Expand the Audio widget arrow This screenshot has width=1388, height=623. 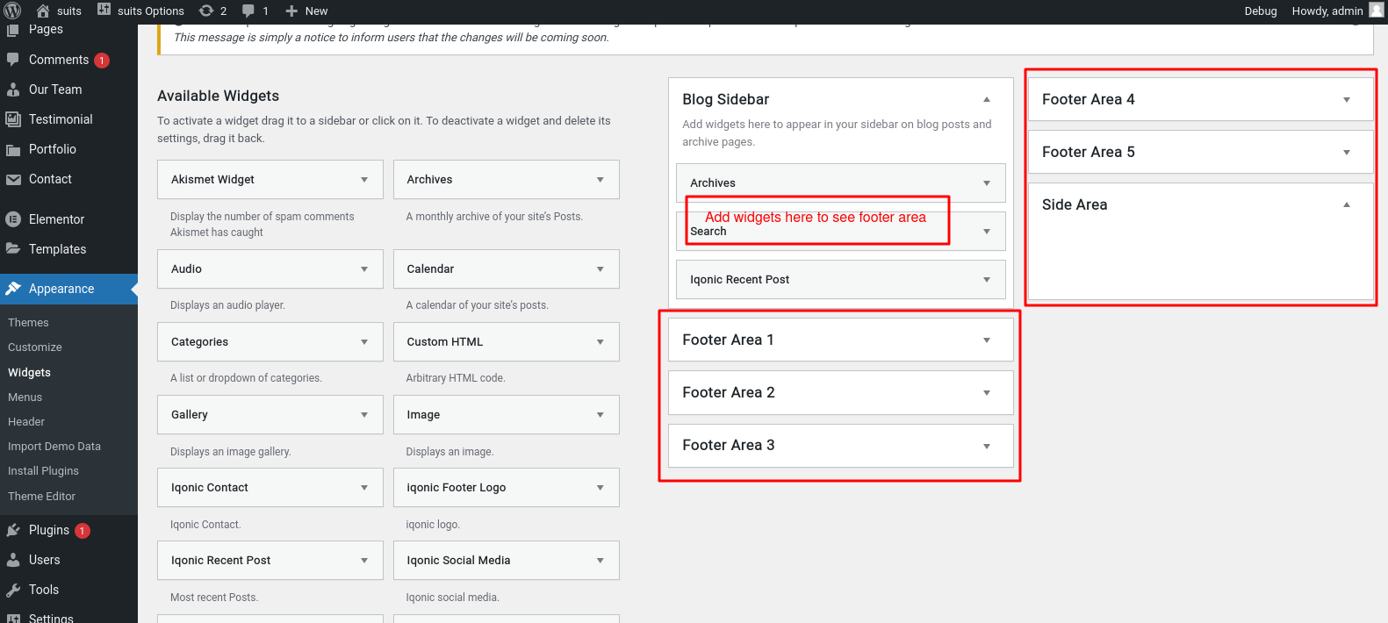[x=364, y=269]
